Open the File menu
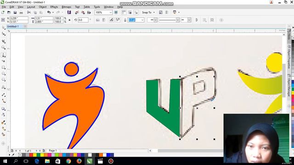Image resolution: width=294 pixels, height=165 pixels. 4,7
